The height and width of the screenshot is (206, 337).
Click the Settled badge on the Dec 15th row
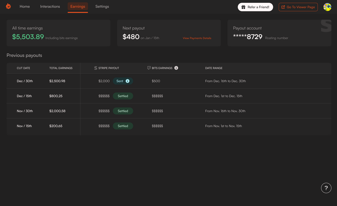(123, 96)
